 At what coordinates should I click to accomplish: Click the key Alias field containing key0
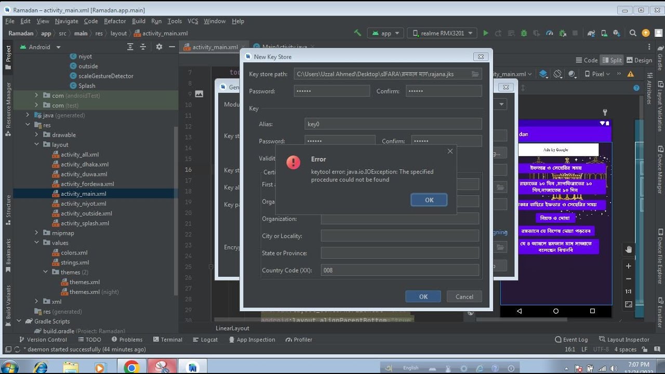[393, 124]
